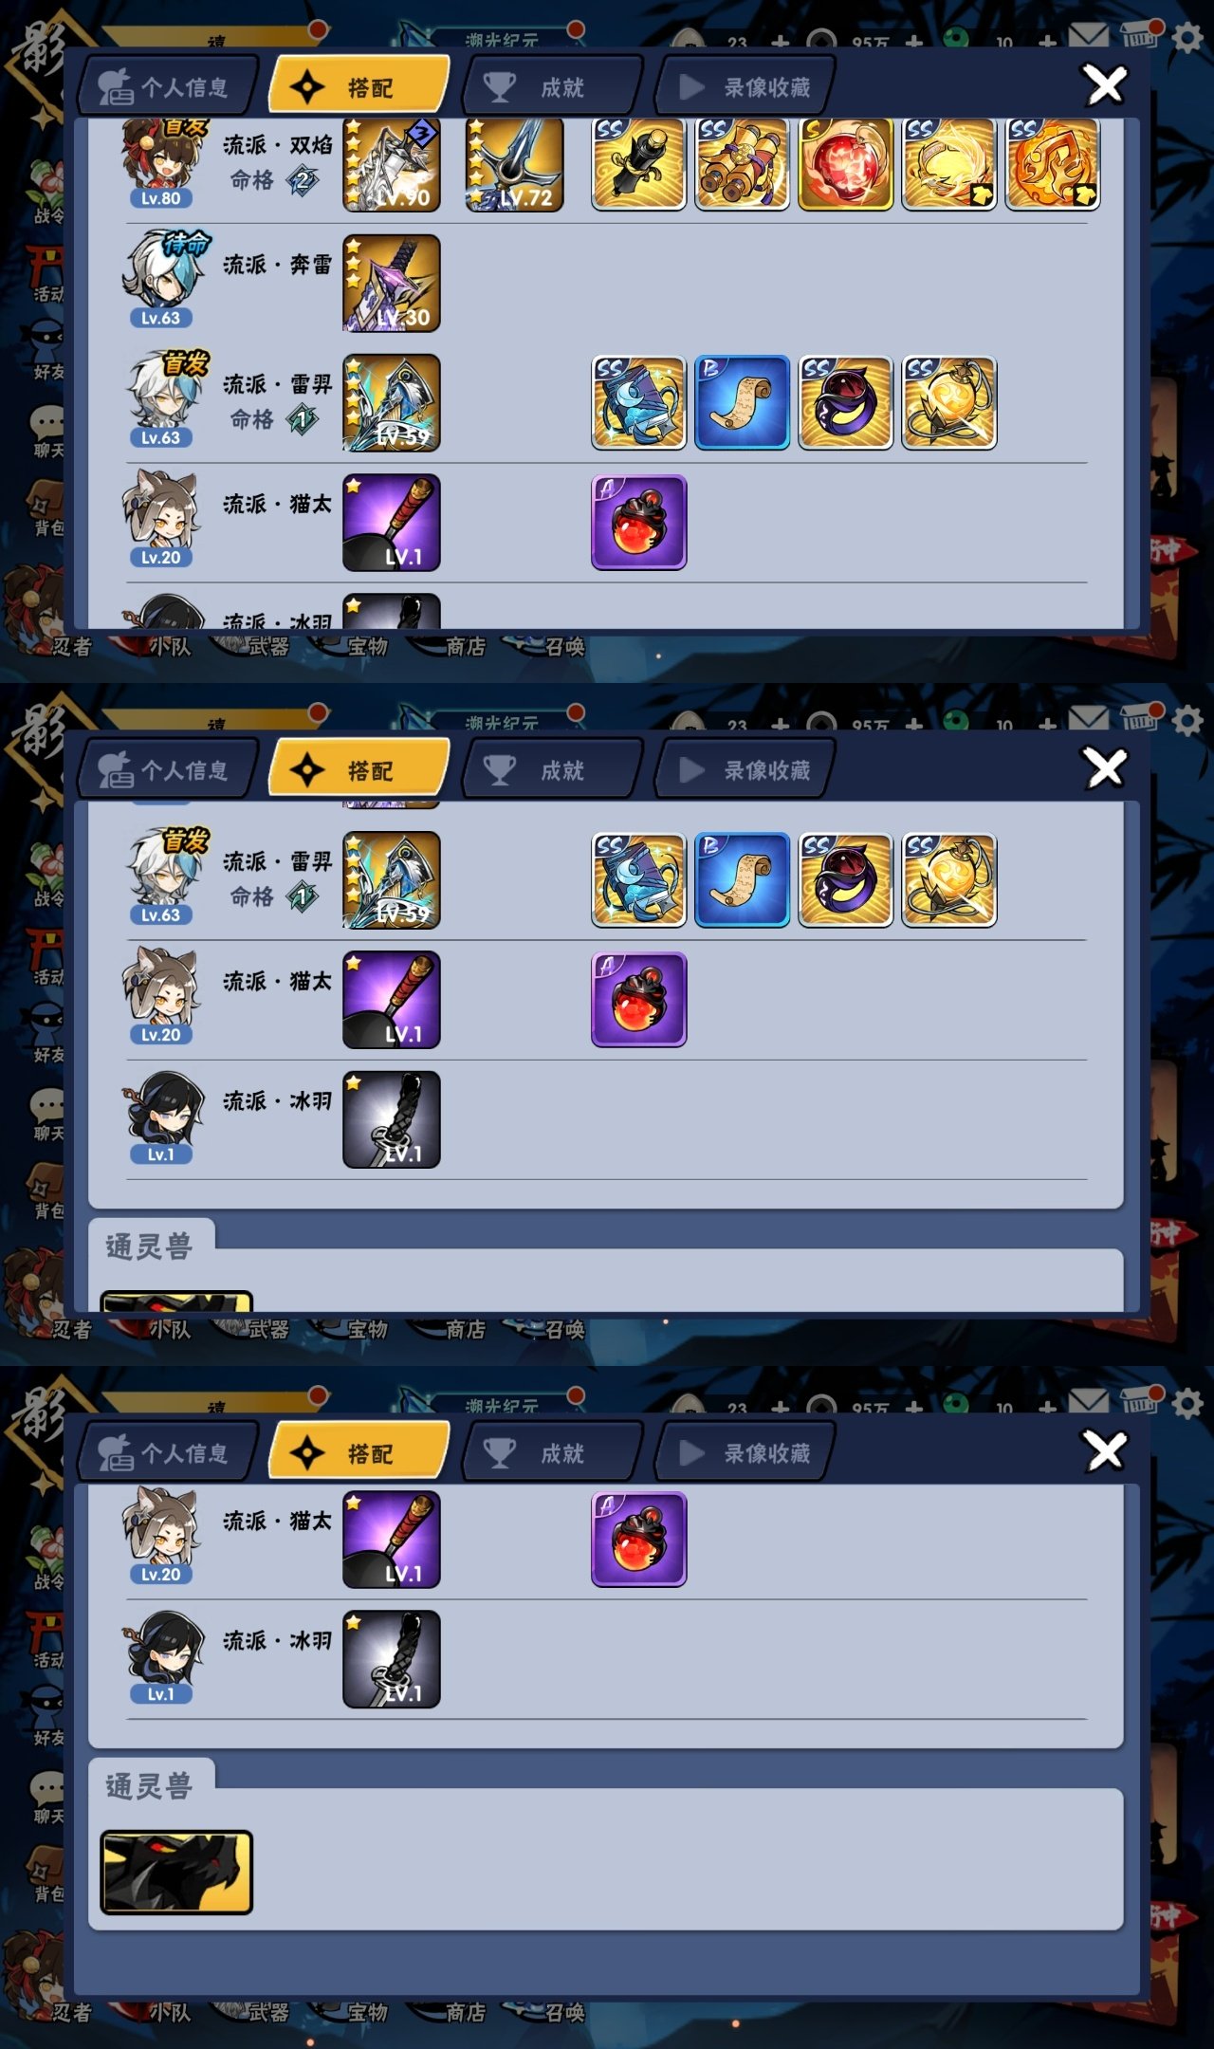1214x2049 pixels.
Task: Tap the 聊天 chat bubble in the topmost screen
Action: click(47, 432)
